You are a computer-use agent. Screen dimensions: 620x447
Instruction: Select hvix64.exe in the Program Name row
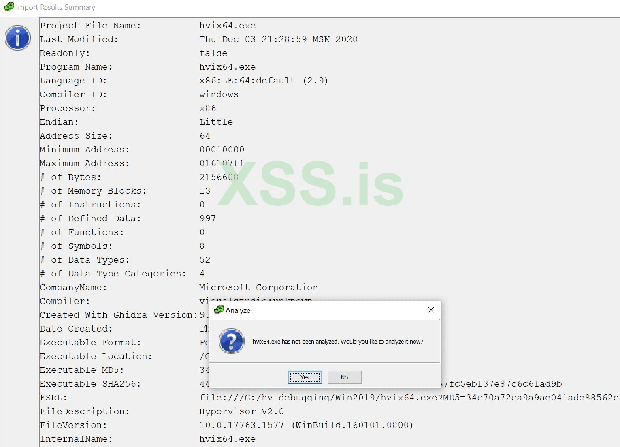point(227,67)
